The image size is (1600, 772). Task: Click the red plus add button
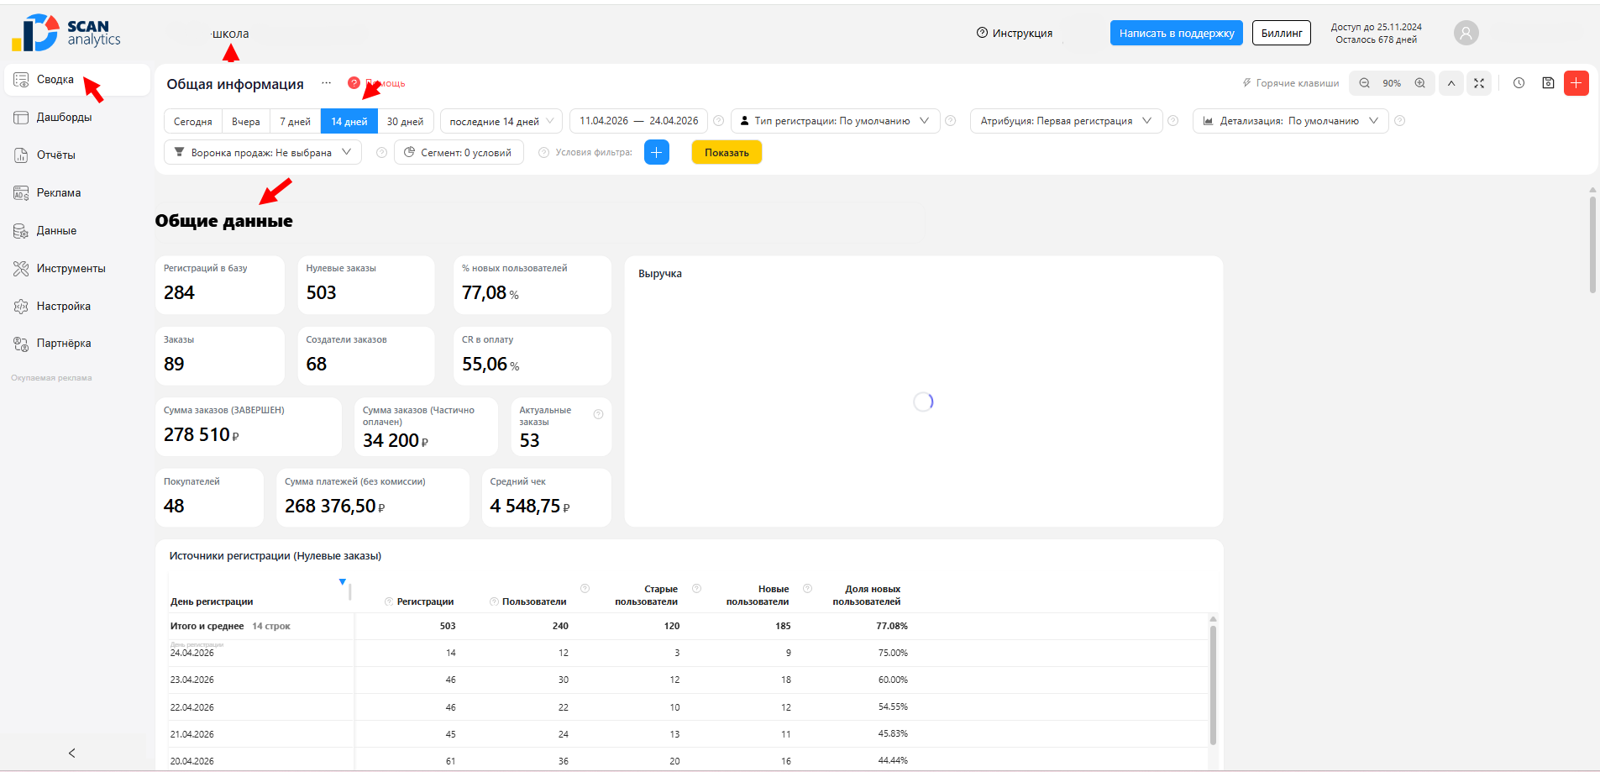[x=1576, y=83]
